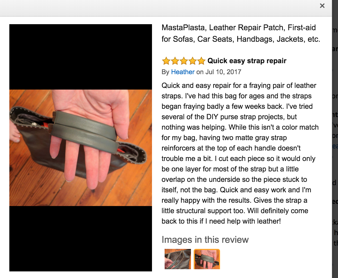The width and height of the screenshot is (338, 278).
Task: Click the first gold star in rating
Action: click(x=166, y=61)
